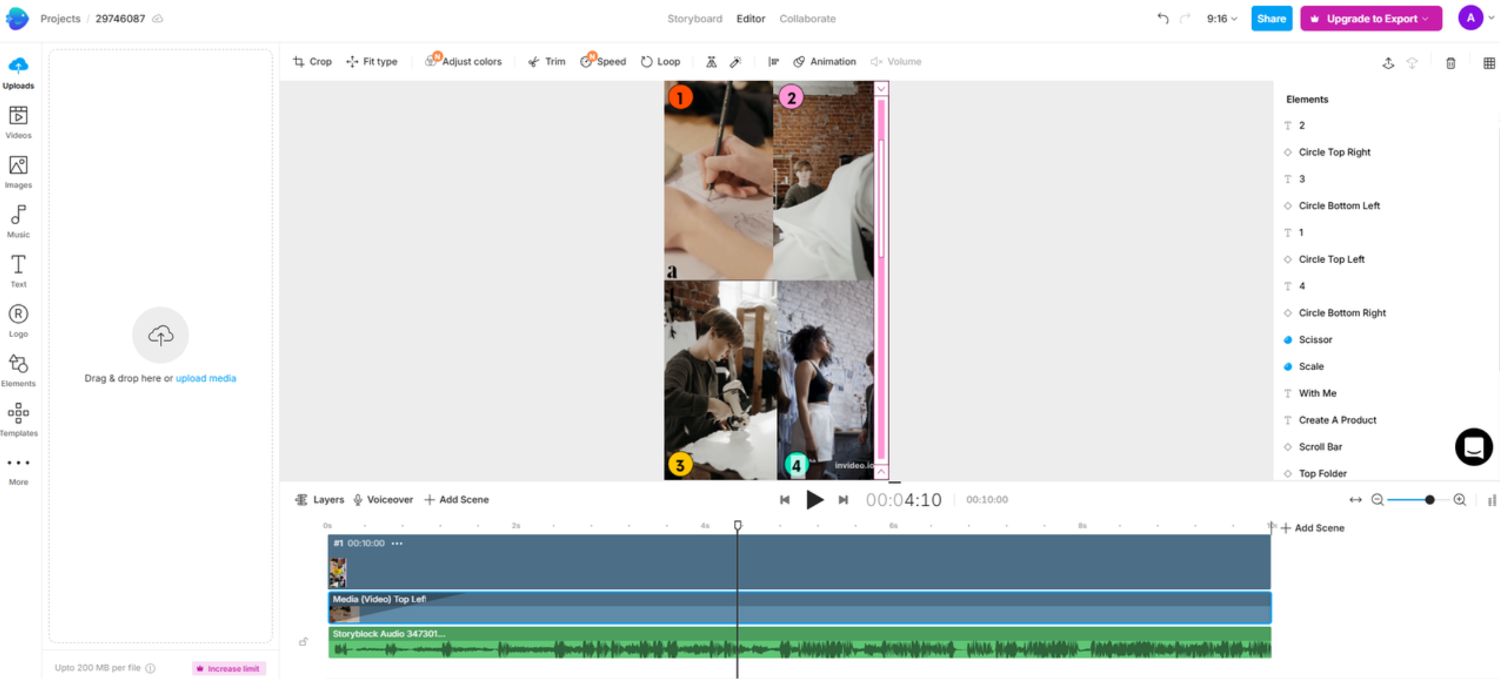The width and height of the screenshot is (1500, 679).
Task: Click the blue Share button
Action: click(x=1272, y=19)
